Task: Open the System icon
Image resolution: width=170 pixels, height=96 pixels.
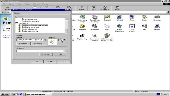Action: (x=157, y=27)
